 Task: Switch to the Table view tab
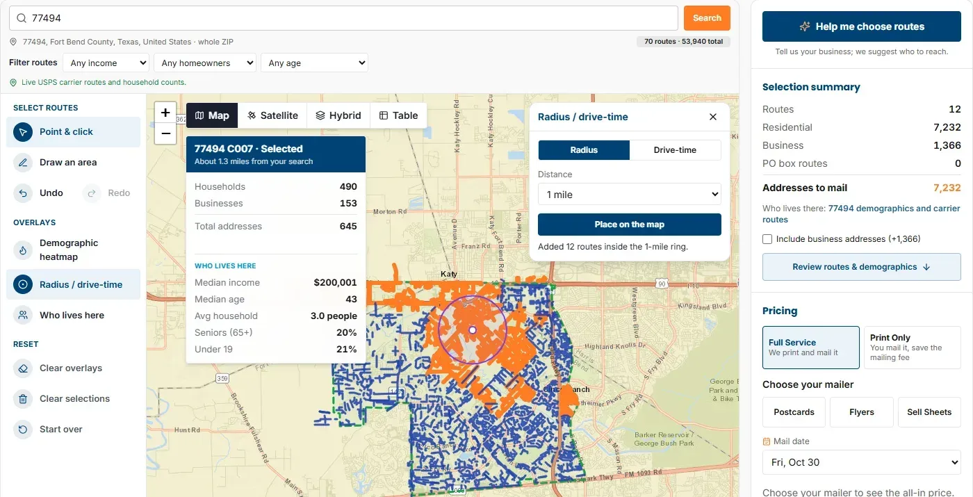pyautogui.click(x=398, y=115)
